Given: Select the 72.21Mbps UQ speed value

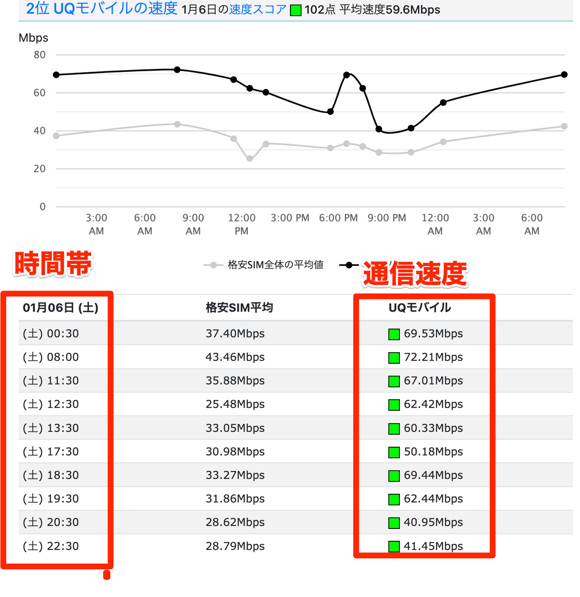Looking at the screenshot, I should [x=433, y=357].
